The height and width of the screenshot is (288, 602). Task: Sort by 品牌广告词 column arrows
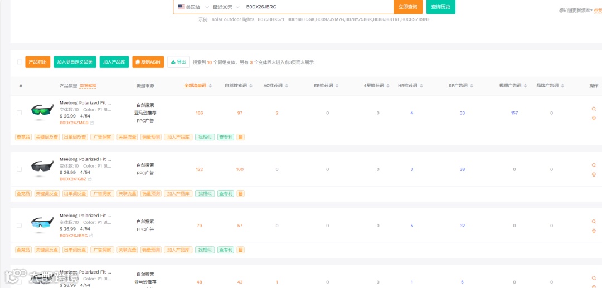click(x=562, y=86)
